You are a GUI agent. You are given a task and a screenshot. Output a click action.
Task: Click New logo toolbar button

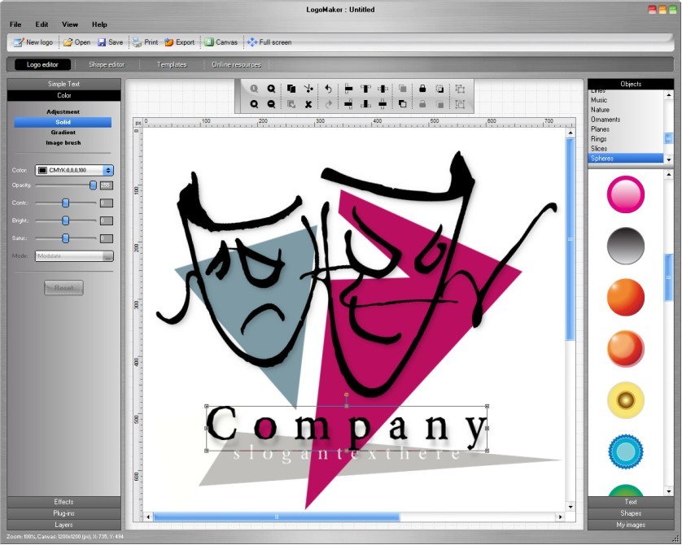pyautogui.click(x=33, y=42)
